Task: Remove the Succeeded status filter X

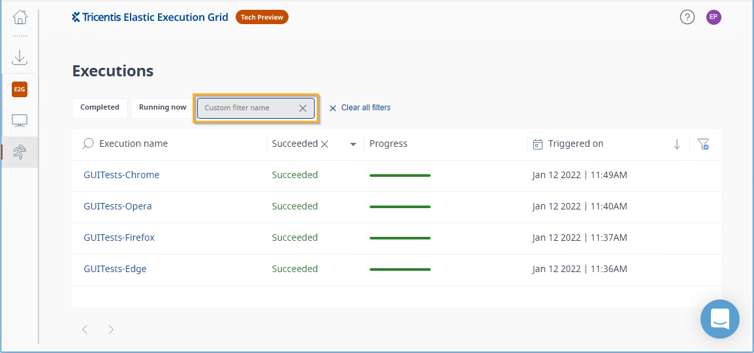Action: coord(324,144)
